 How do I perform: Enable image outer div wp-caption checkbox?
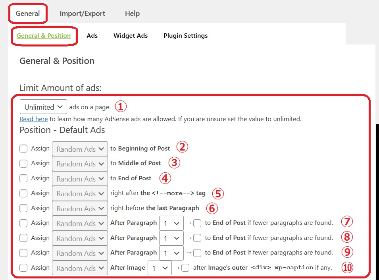(185, 268)
